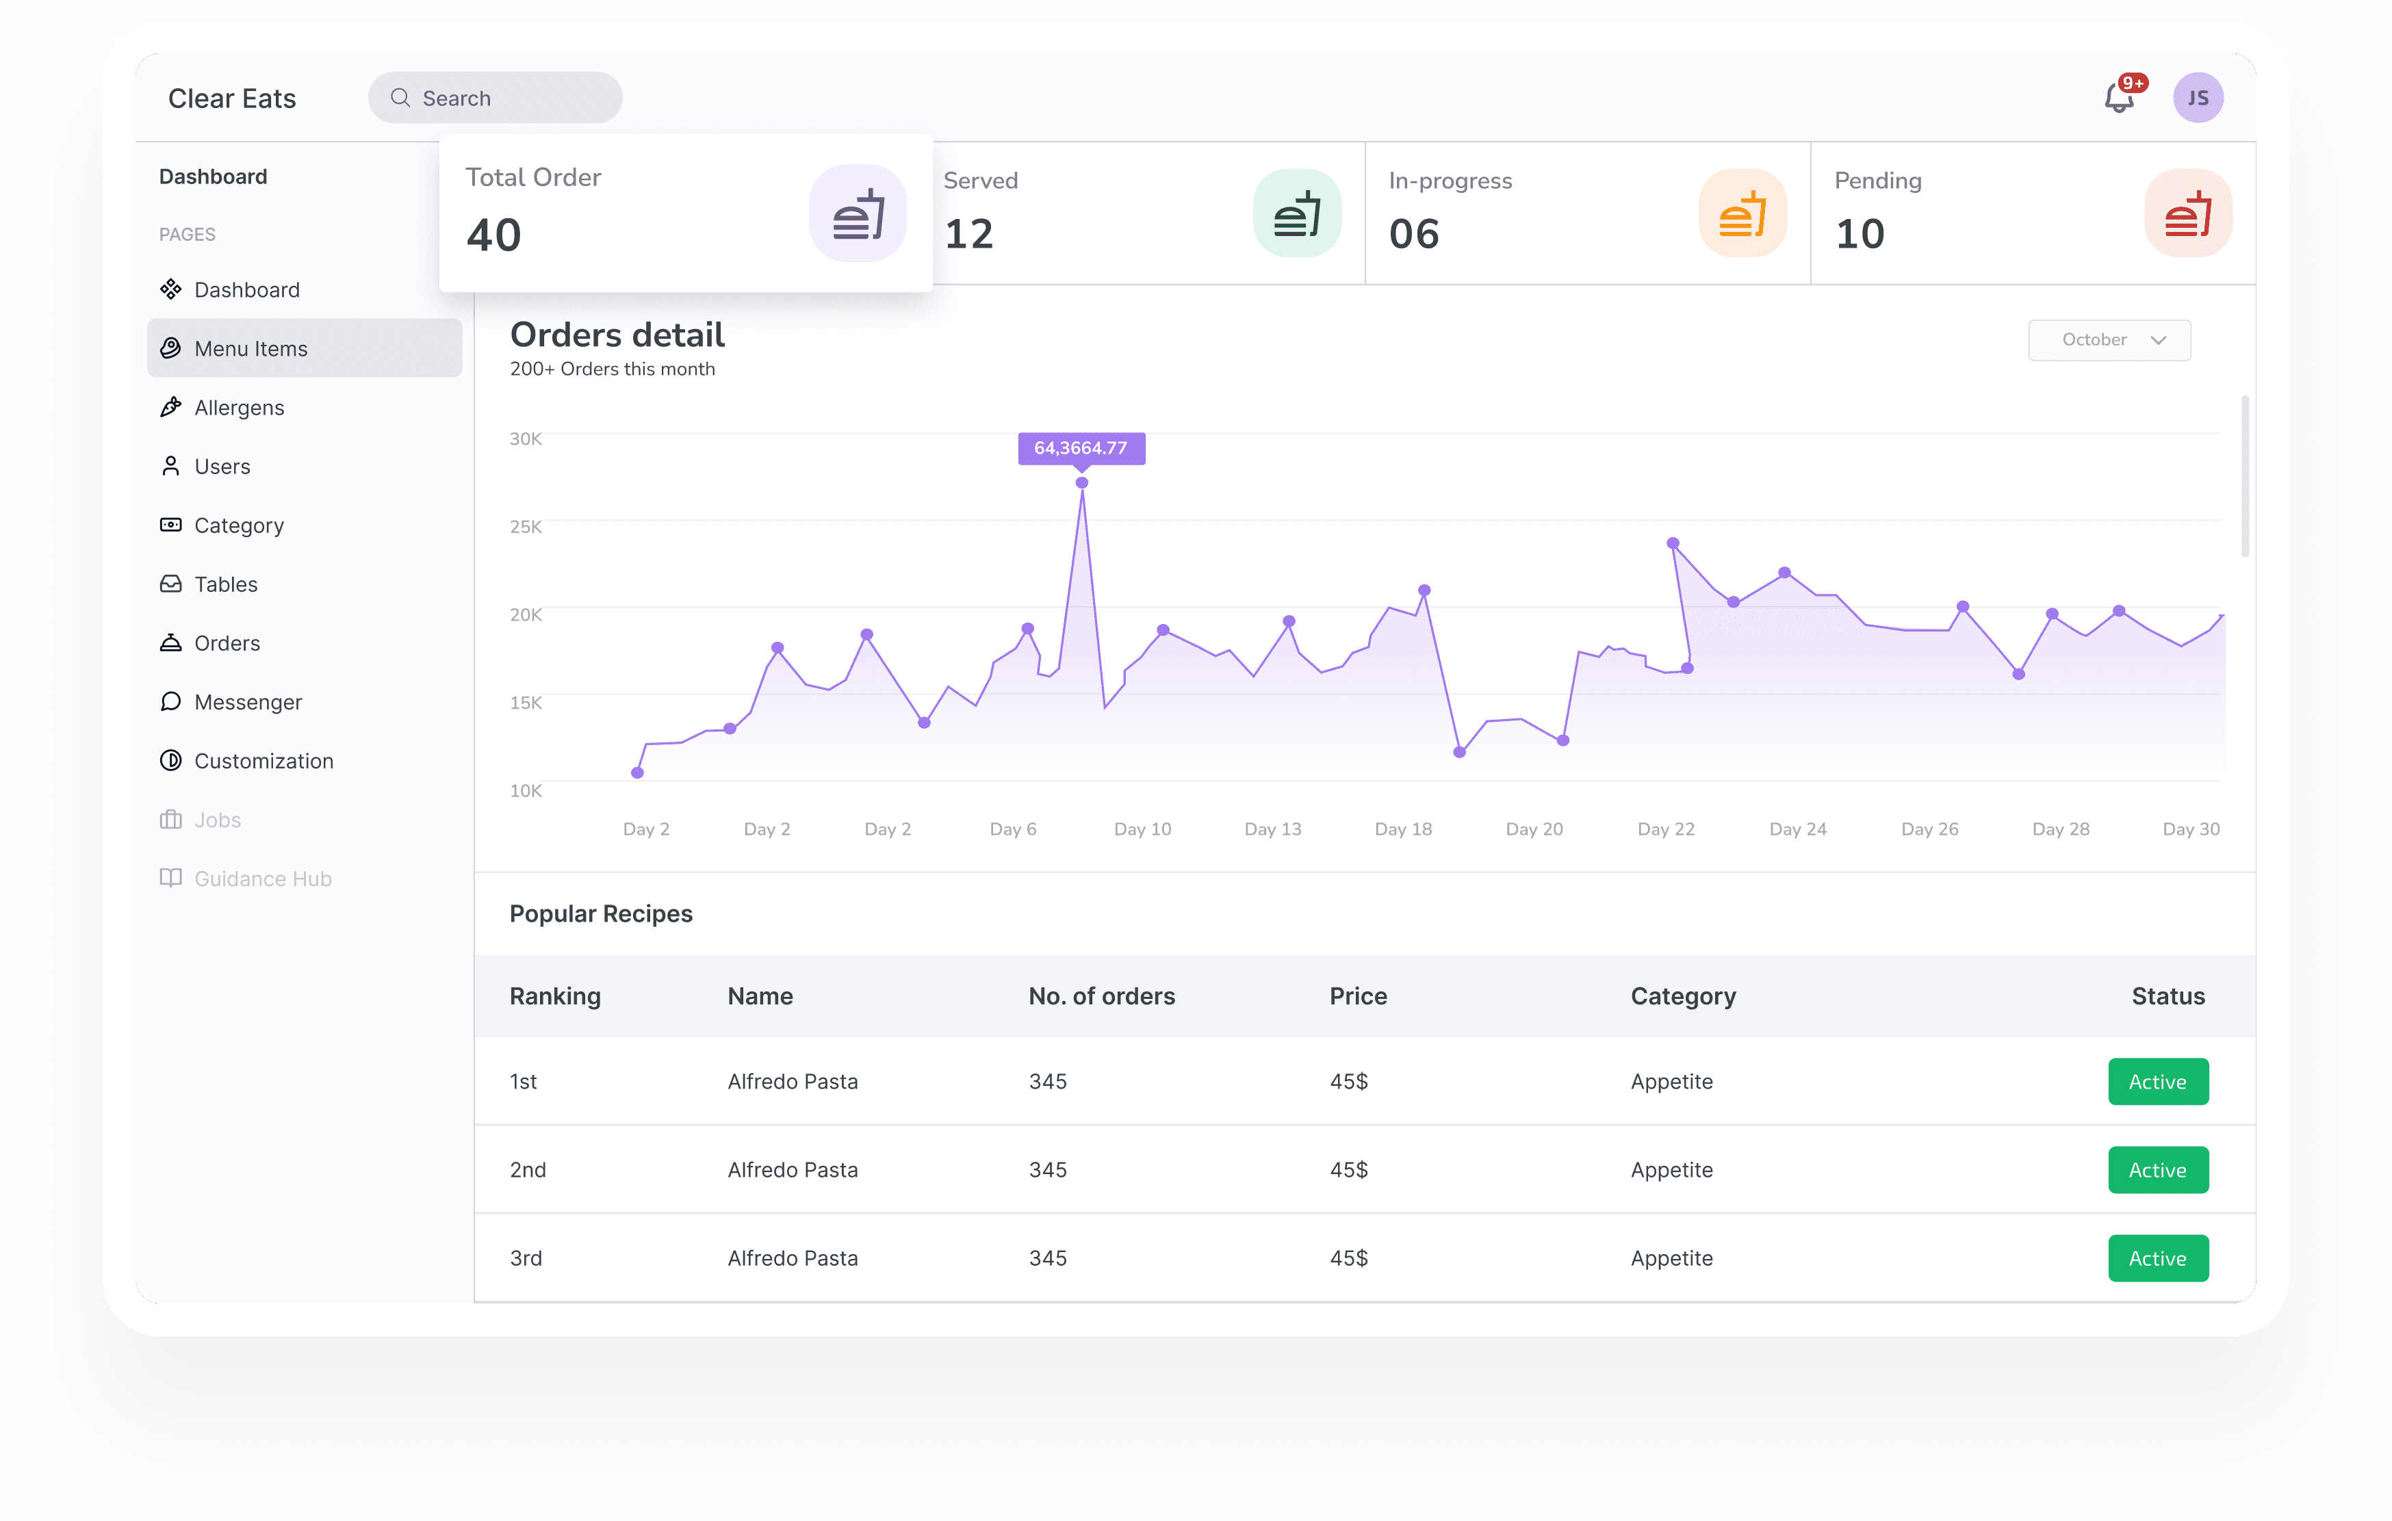Screen dimensions: 2392x1521
Task: Click the Total Order burger icon
Action: pos(858,214)
